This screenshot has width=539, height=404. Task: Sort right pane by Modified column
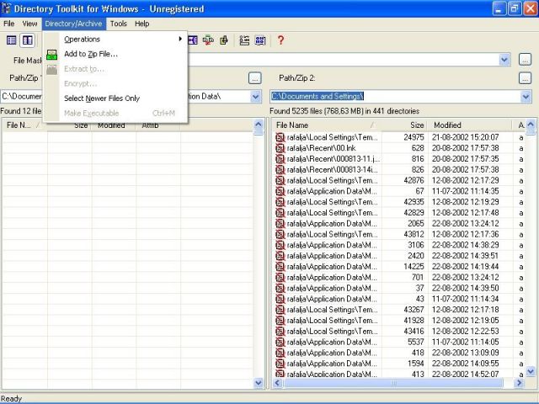(470, 125)
